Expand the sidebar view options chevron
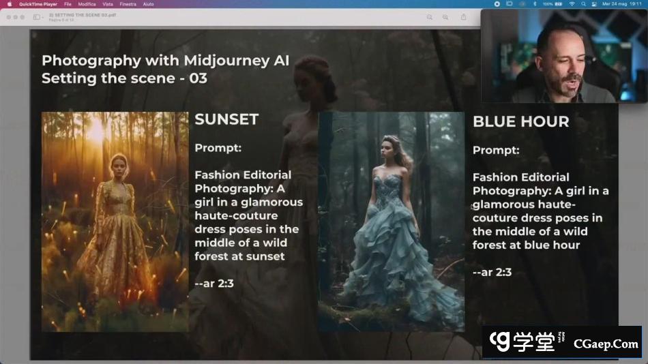This screenshot has height=364, width=648. click(43, 17)
